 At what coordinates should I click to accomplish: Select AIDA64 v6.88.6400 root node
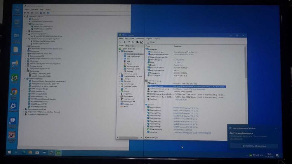127,49
